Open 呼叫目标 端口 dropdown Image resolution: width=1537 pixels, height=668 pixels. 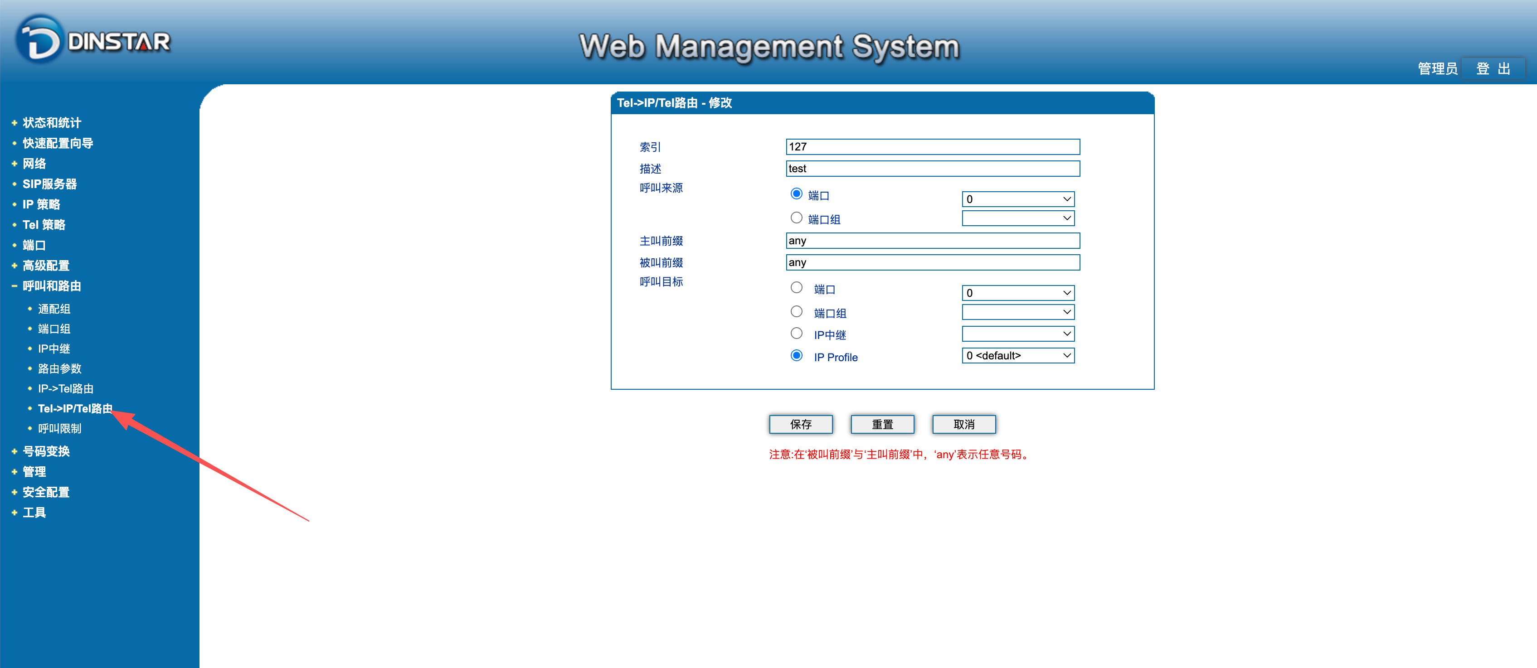click(x=1018, y=293)
